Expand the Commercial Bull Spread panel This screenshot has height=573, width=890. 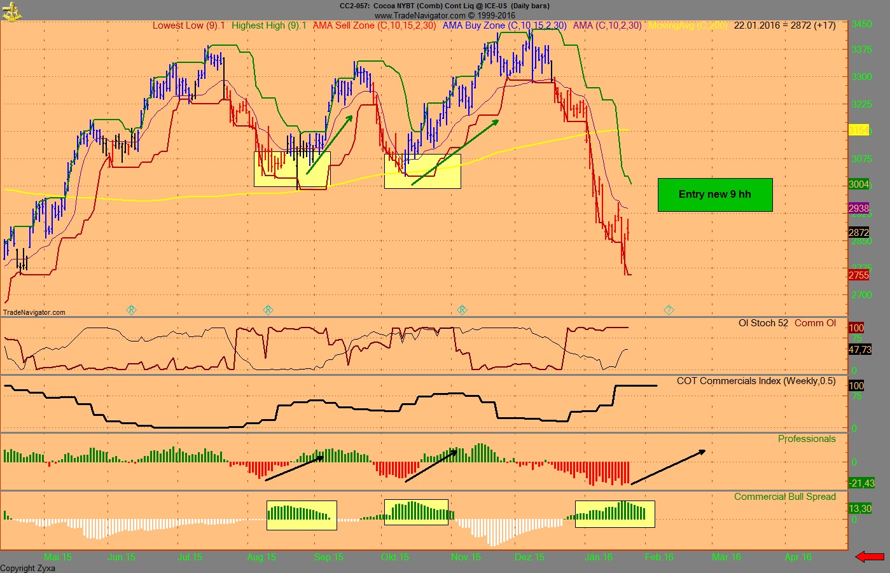coord(785,497)
